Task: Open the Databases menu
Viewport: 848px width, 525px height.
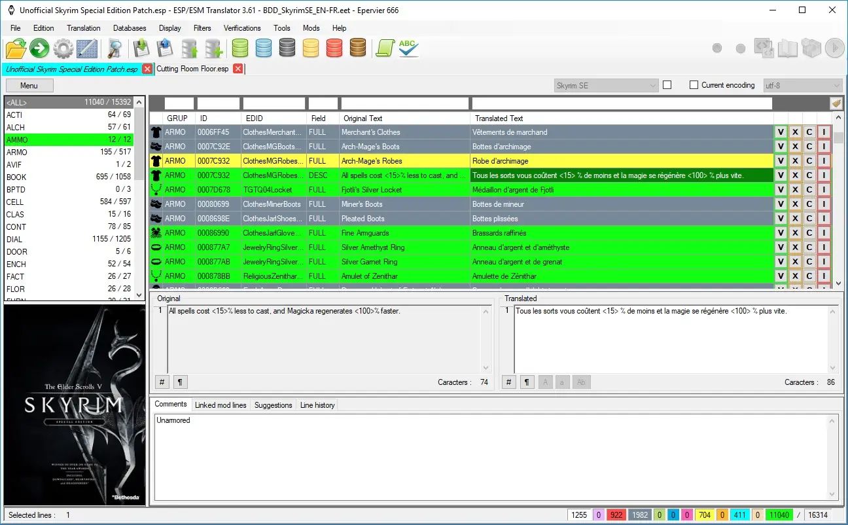Action: (130, 28)
